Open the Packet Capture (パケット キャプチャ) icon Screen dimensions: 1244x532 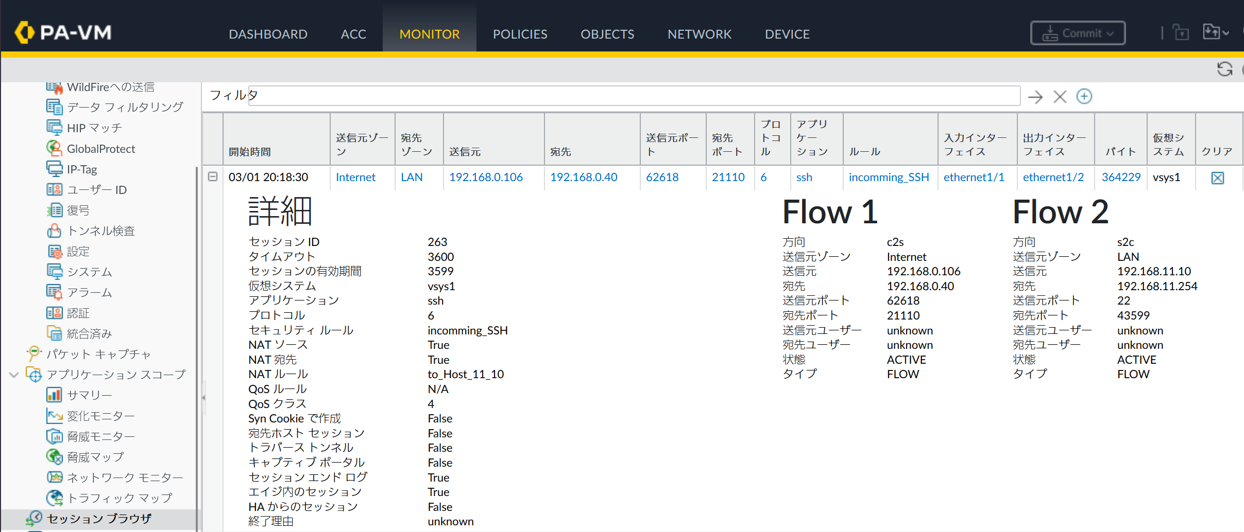pos(33,354)
